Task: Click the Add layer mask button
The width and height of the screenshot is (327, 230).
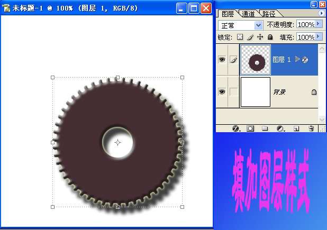Action: point(250,128)
